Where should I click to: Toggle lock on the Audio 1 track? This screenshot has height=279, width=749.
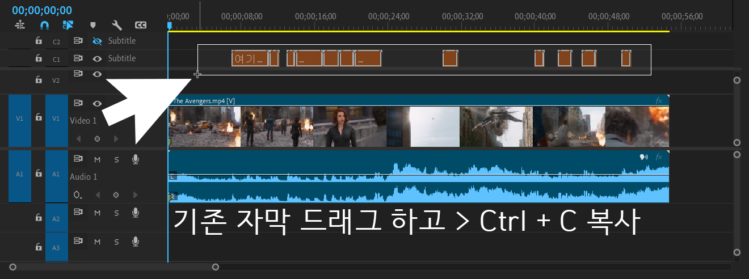[39, 174]
